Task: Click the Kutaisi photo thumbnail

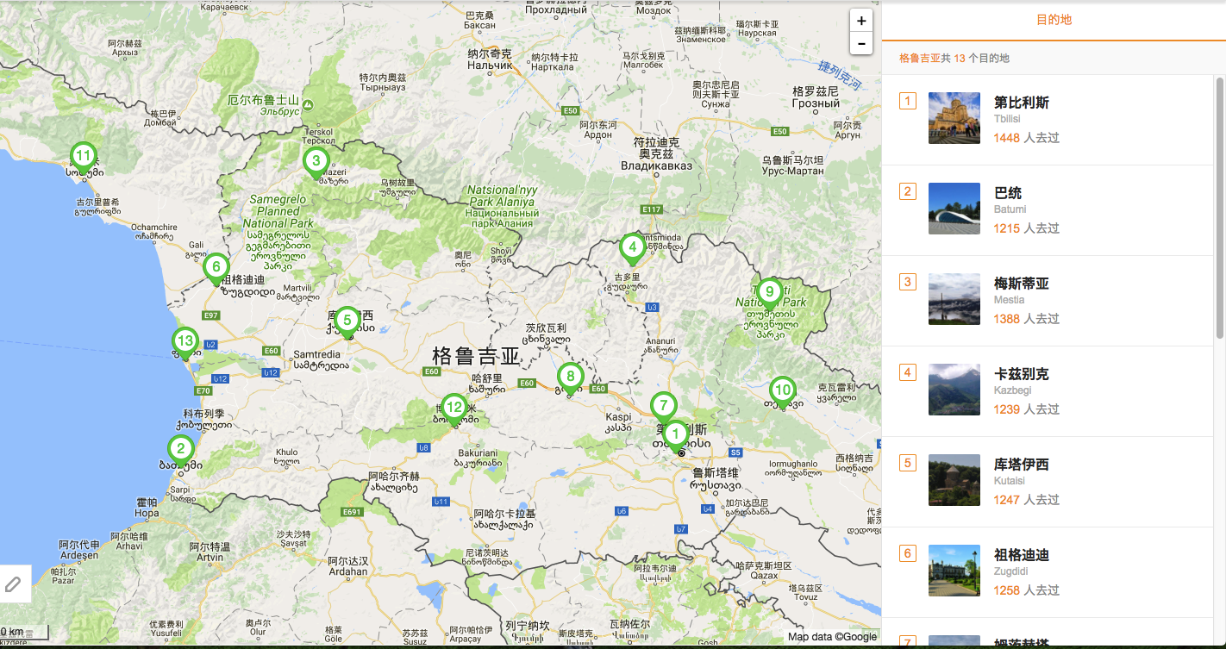Action: [x=954, y=480]
